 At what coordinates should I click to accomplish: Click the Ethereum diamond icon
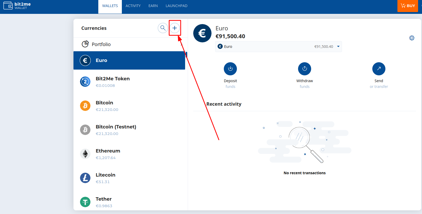85,154
